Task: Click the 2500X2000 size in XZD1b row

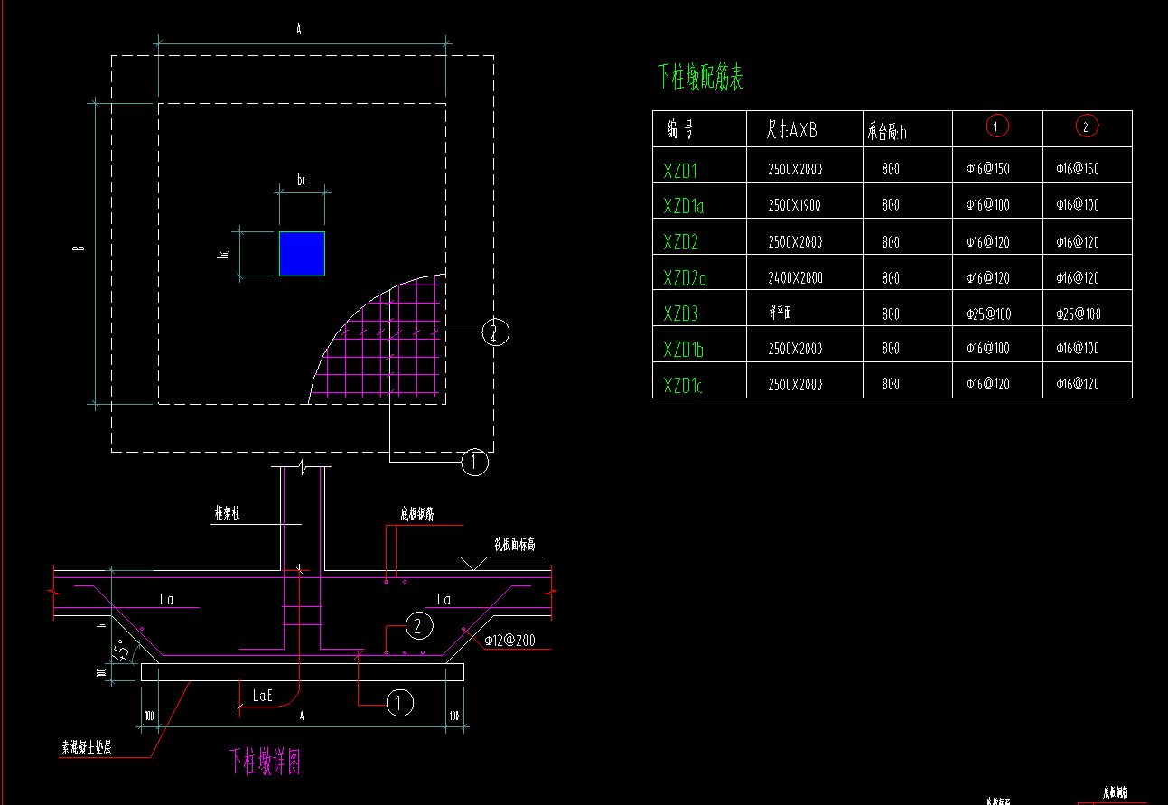Action: [795, 349]
